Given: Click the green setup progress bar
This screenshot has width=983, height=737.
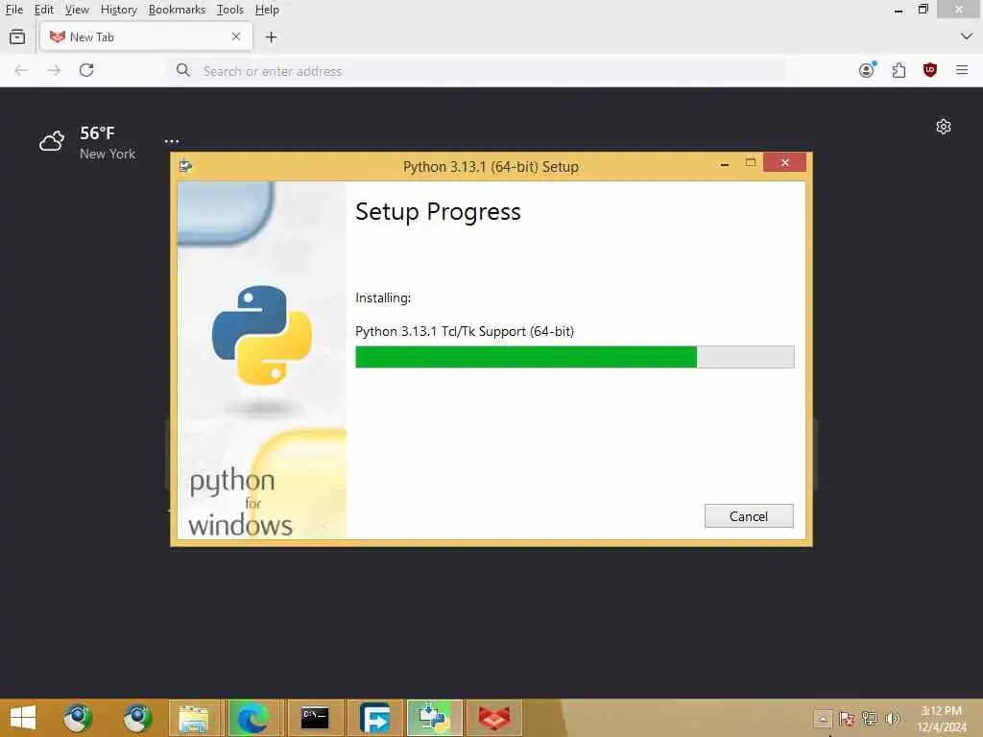Looking at the screenshot, I should (x=574, y=357).
